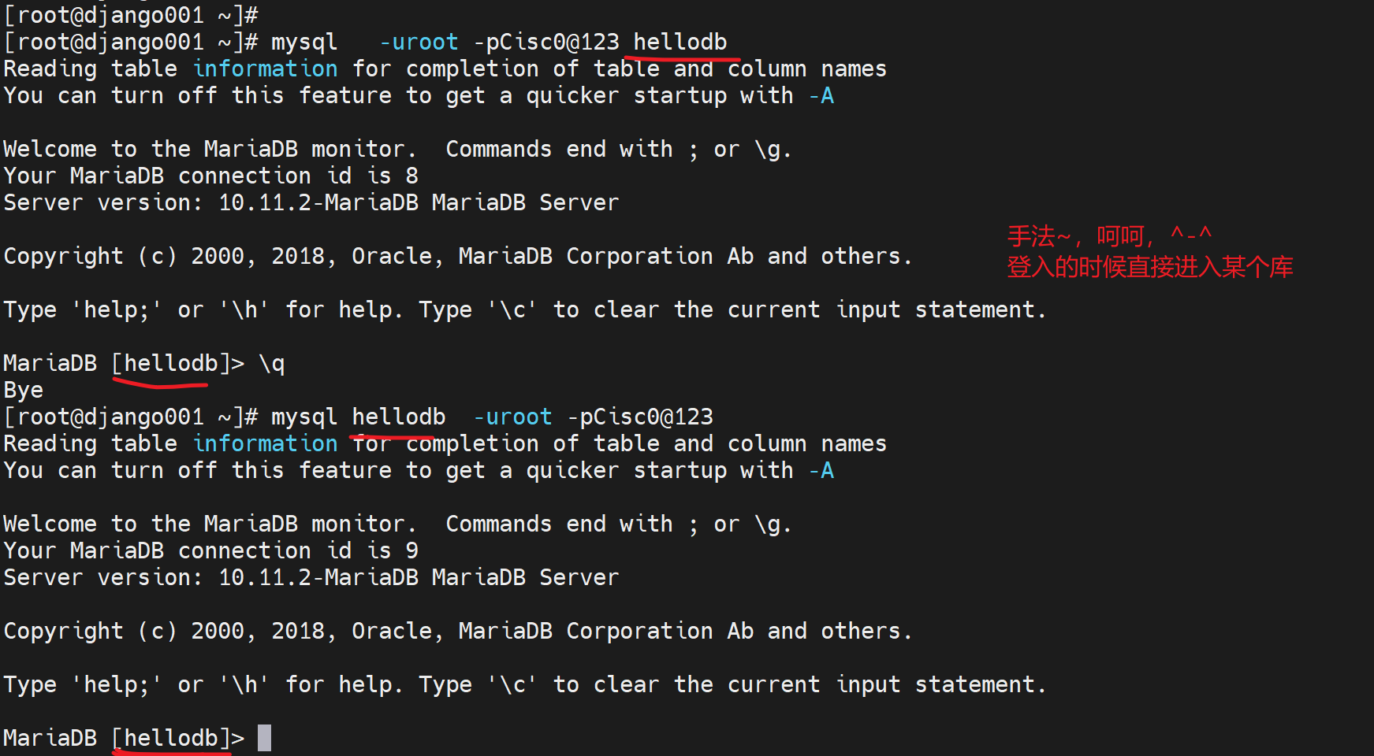Click the blue "-uroot" option in second mysql command

(512, 417)
